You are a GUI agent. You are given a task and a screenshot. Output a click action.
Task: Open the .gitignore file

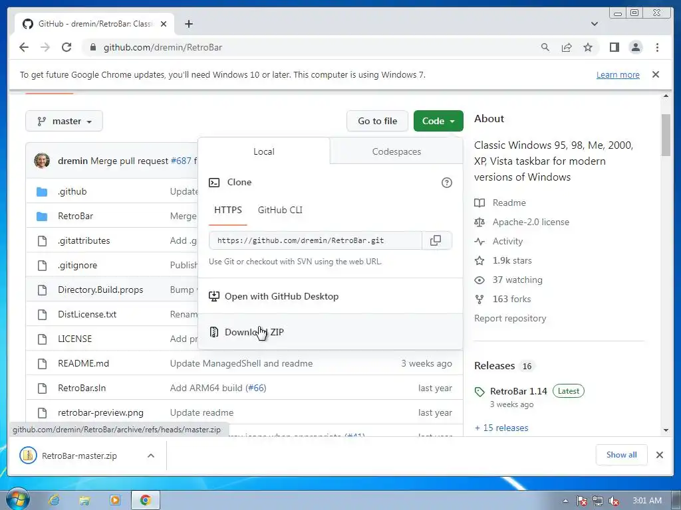point(77,265)
